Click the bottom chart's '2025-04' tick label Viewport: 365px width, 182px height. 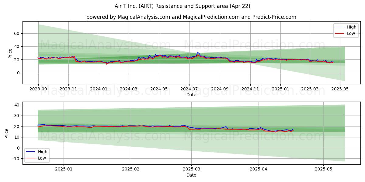click(x=259, y=169)
